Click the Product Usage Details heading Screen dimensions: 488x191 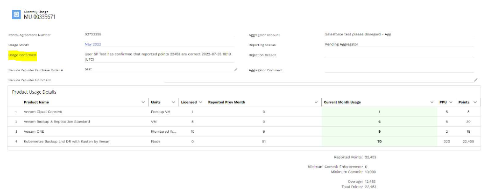34,92
